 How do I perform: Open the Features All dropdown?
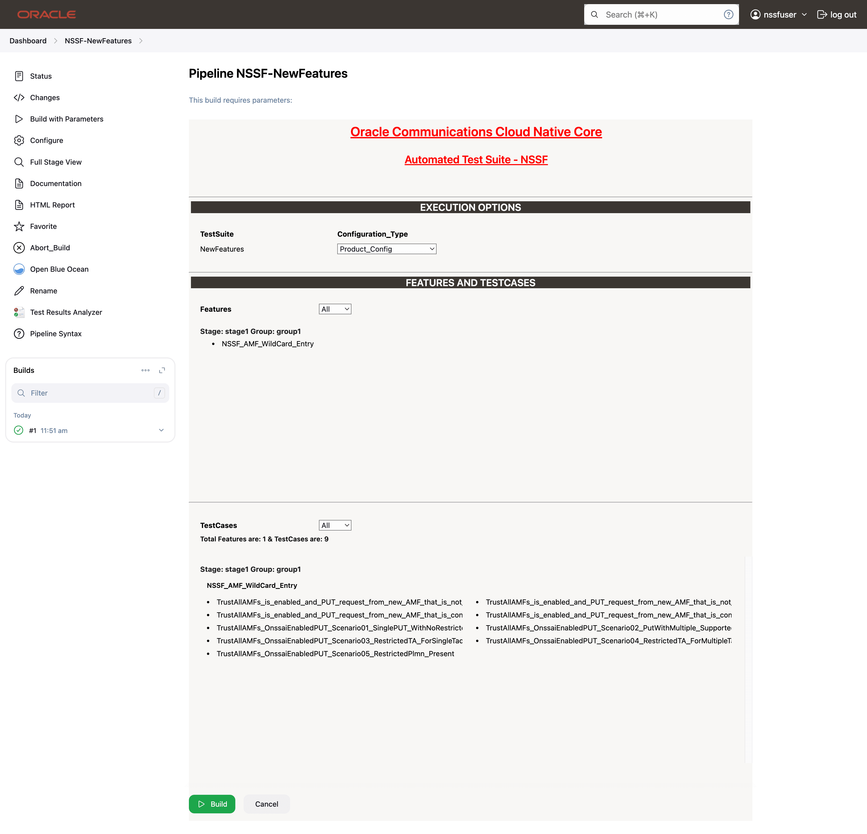334,309
